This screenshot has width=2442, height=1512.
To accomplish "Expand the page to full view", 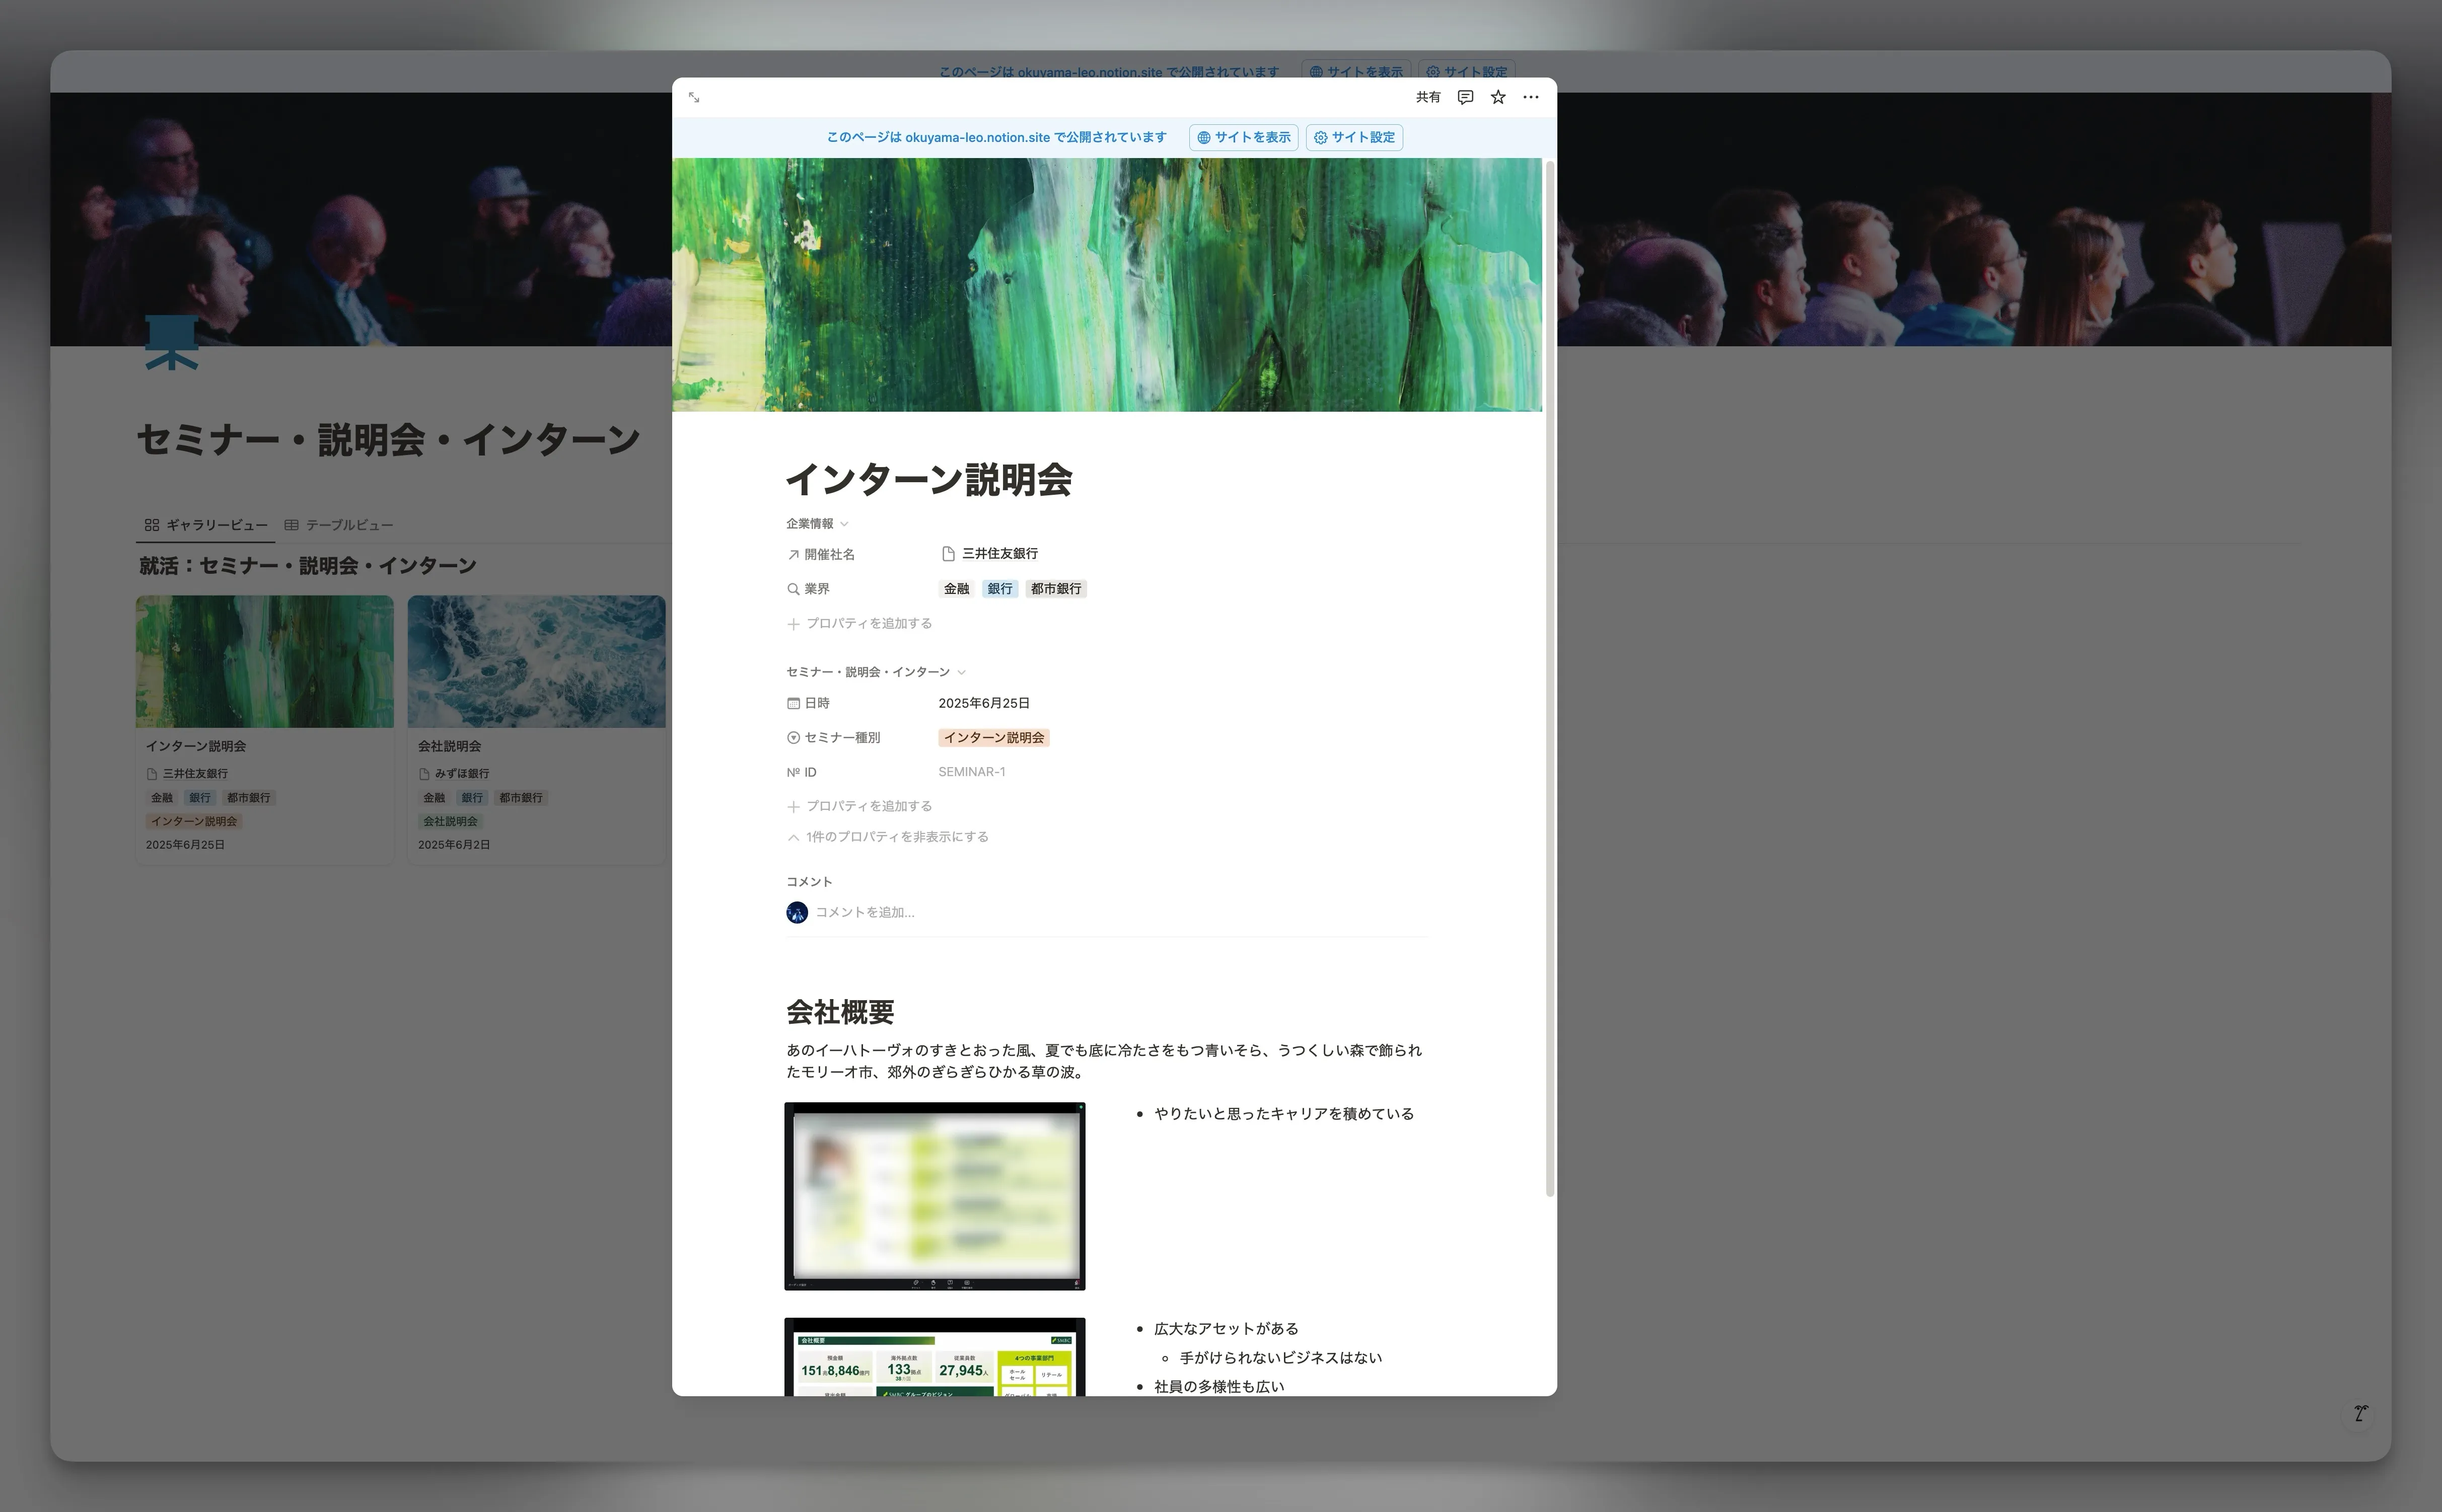I will coord(694,97).
